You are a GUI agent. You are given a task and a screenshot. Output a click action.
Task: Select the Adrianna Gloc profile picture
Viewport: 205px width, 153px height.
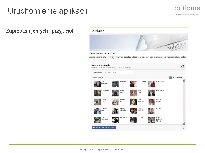coord(115,102)
